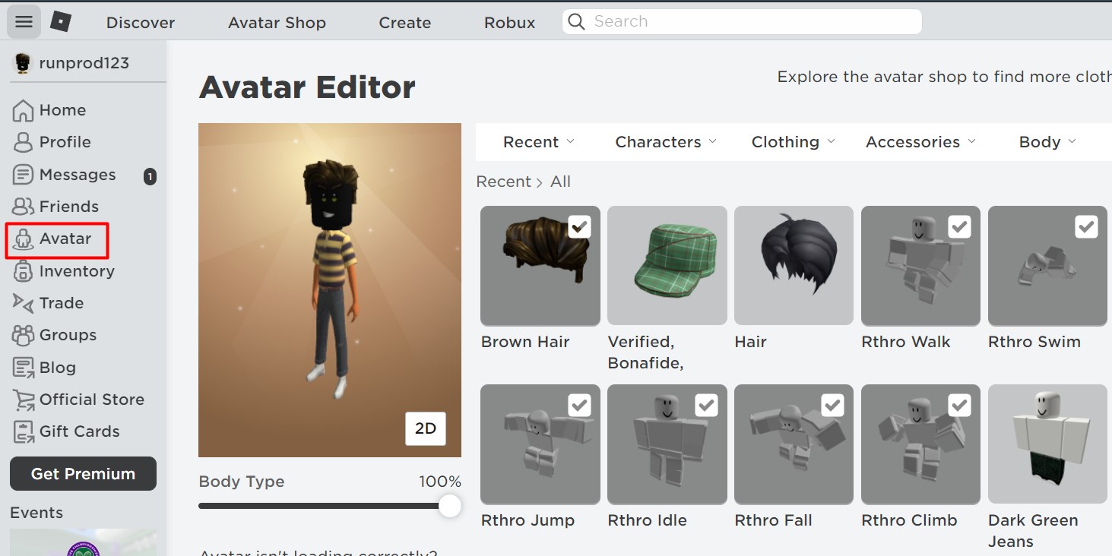Click the Gift Cards icon
The image size is (1112, 556).
[x=23, y=431]
